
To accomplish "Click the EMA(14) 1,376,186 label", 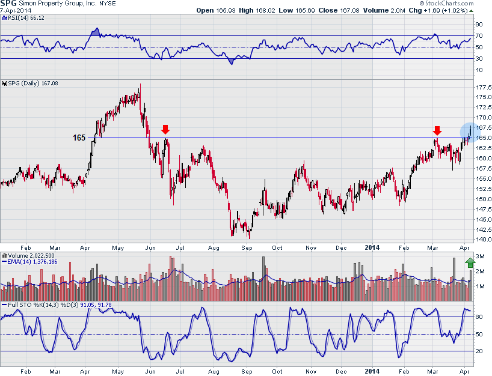I will tap(32, 262).
